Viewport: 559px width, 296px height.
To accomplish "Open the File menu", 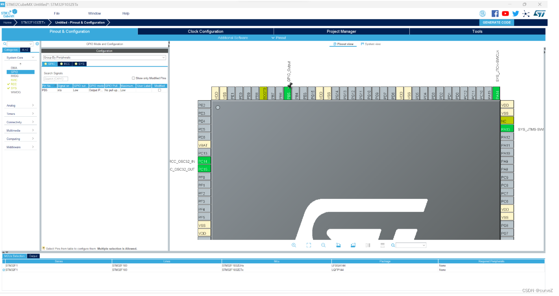I will coord(57,13).
